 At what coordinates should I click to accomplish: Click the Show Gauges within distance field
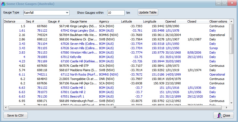[x=116, y=13]
